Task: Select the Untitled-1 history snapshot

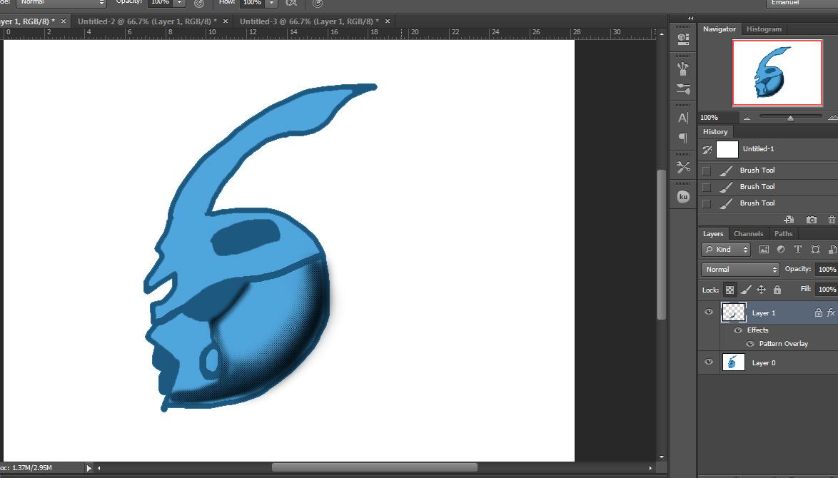Action: pyautogui.click(x=757, y=149)
